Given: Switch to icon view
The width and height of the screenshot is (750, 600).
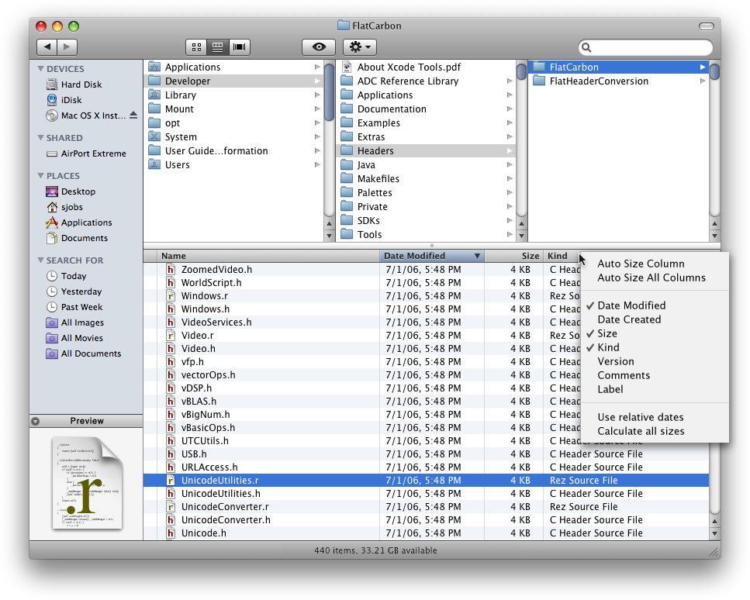Looking at the screenshot, I should tap(196, 47).
